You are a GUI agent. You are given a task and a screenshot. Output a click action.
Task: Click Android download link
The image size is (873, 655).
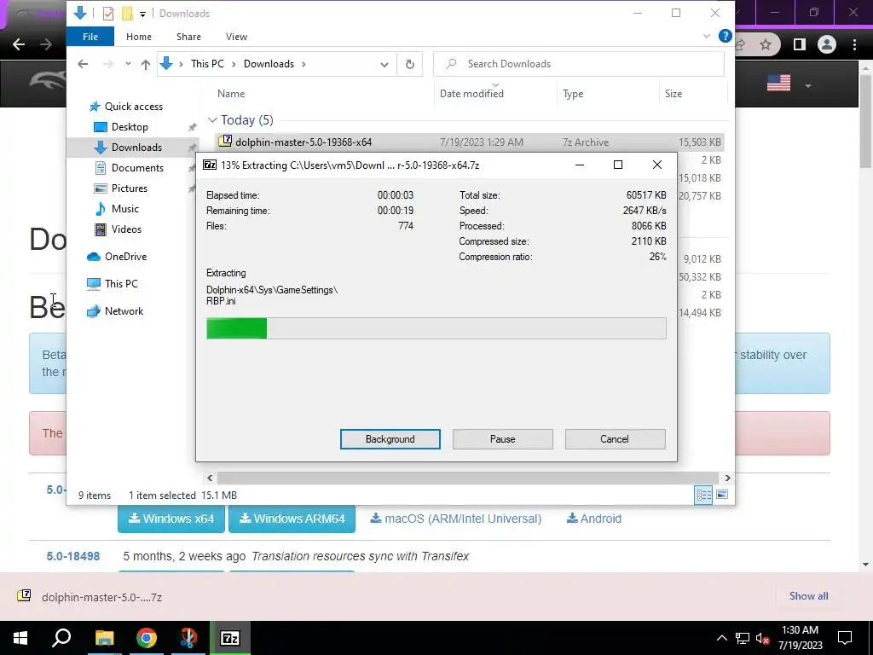coord(593,519)
